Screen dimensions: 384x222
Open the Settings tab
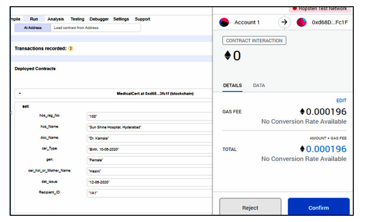121,19
